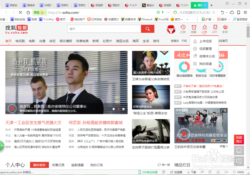Open the 电视剧 navigation tab
The image size is (250, 175).
20,41
